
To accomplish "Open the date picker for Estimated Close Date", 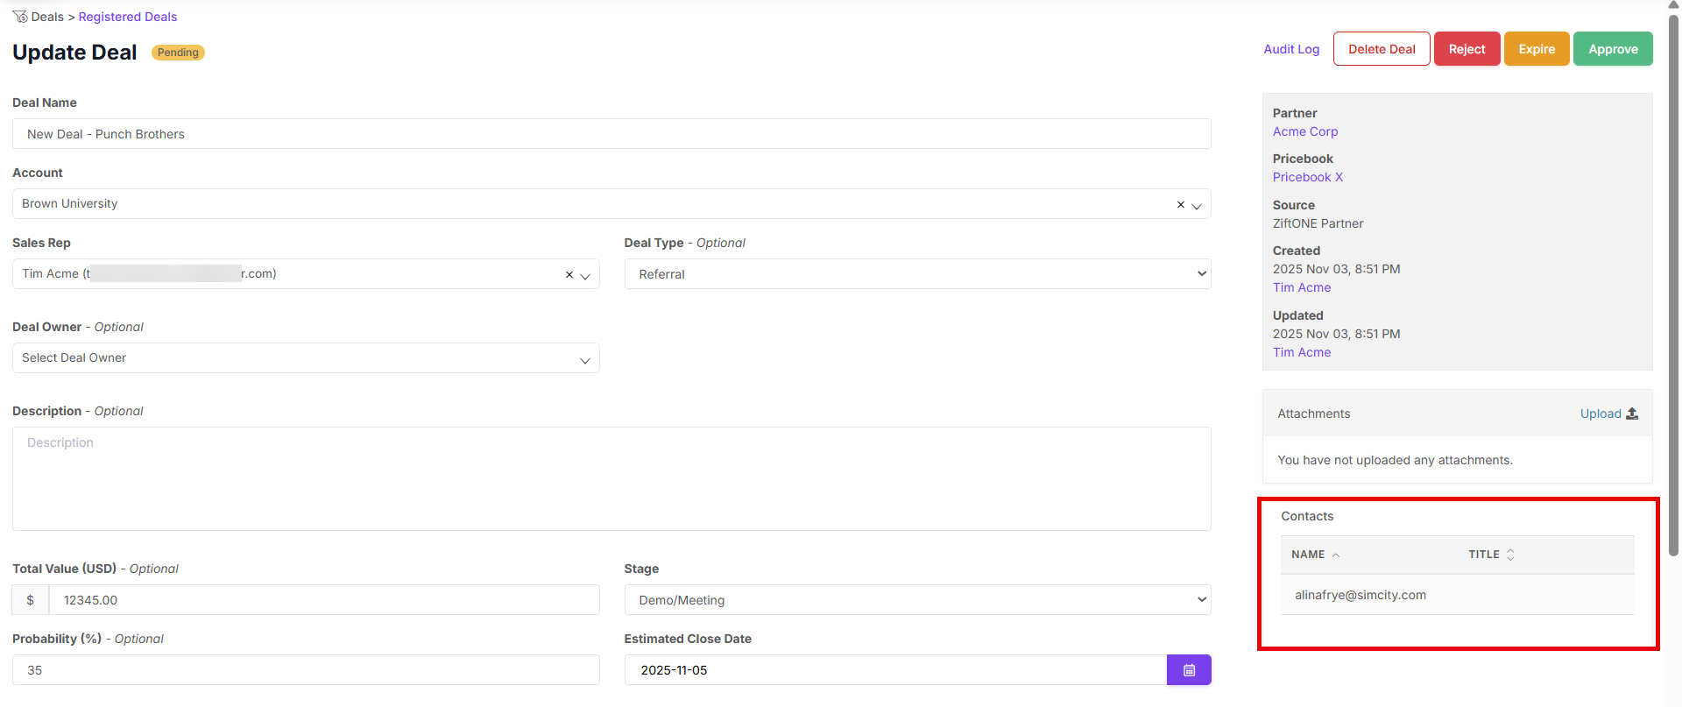I will pos(1188,669).
